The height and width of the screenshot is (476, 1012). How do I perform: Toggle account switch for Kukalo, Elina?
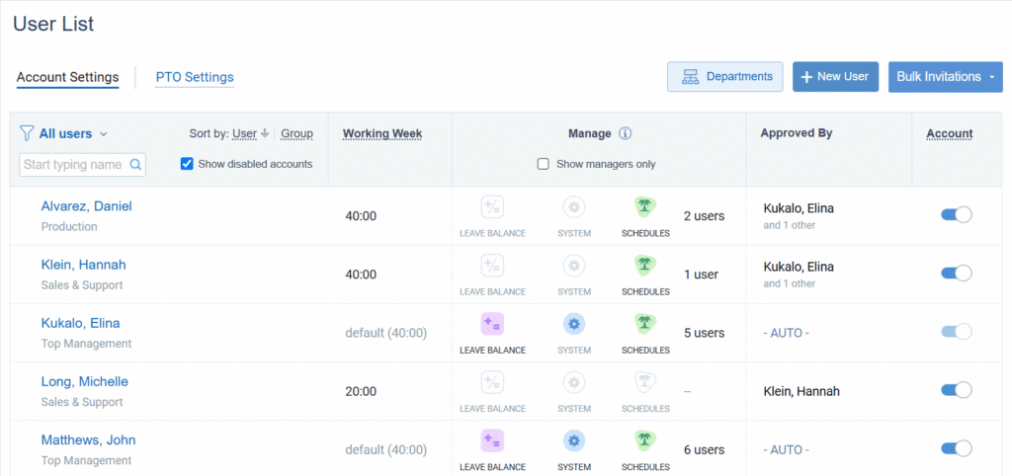pos(957,332)
